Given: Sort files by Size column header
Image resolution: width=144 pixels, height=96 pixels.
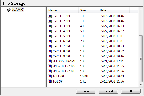Looking at the screenshot, I should [88, 10].
